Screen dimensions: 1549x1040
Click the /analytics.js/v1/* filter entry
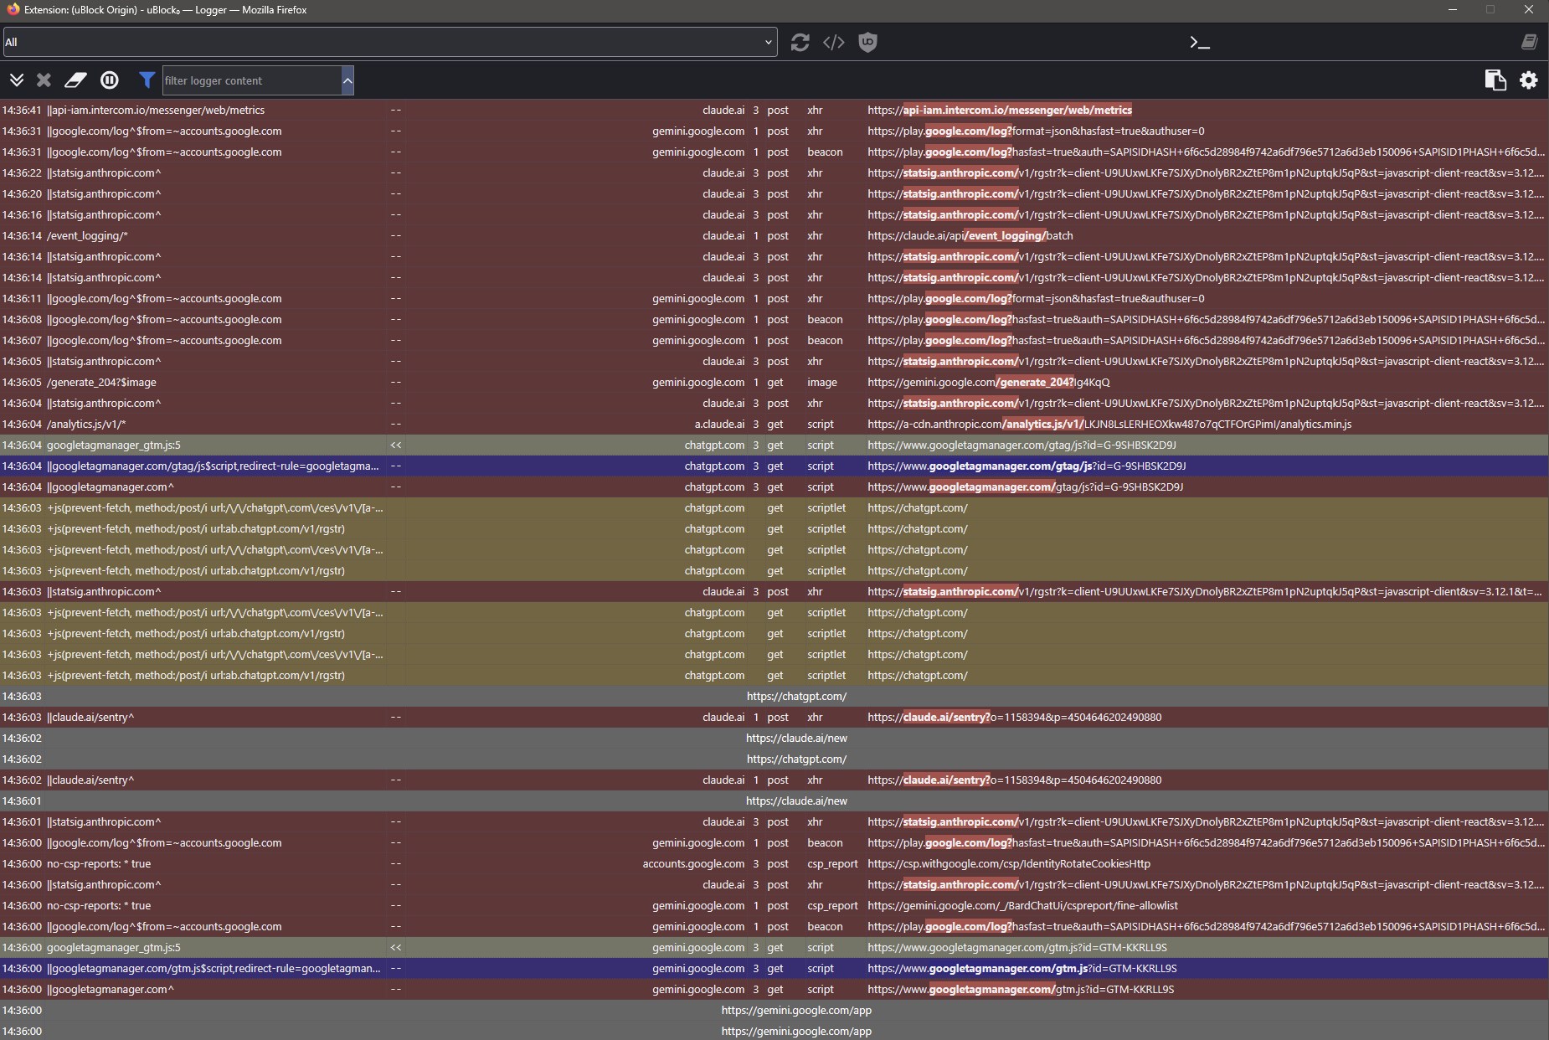click(x=86, y=425)
